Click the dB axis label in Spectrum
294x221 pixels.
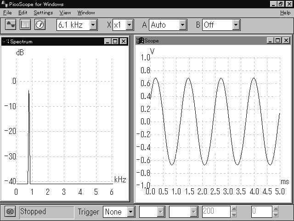[20, 52]
